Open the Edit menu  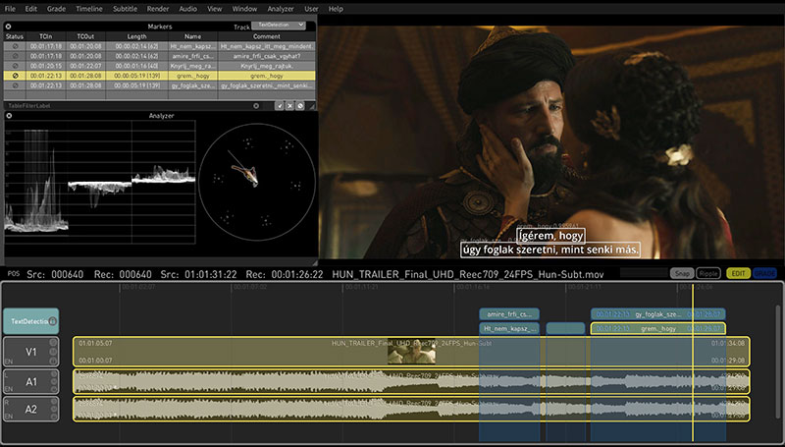tap(31, 9)
